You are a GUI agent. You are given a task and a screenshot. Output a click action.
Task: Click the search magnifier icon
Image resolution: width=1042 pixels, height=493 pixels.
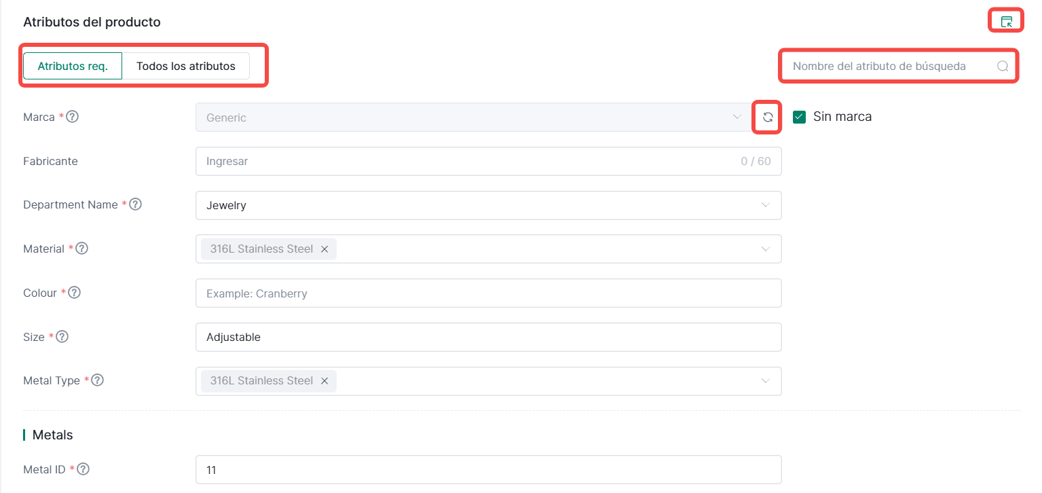coord(1003,67)
